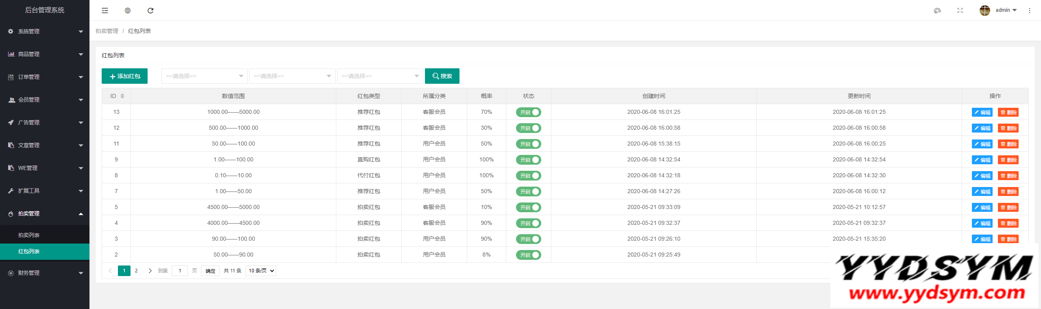Screen dimensions: 1041x309
Task: Collapse the sidebar with the menu fold icon
Action: click(105, 11)
